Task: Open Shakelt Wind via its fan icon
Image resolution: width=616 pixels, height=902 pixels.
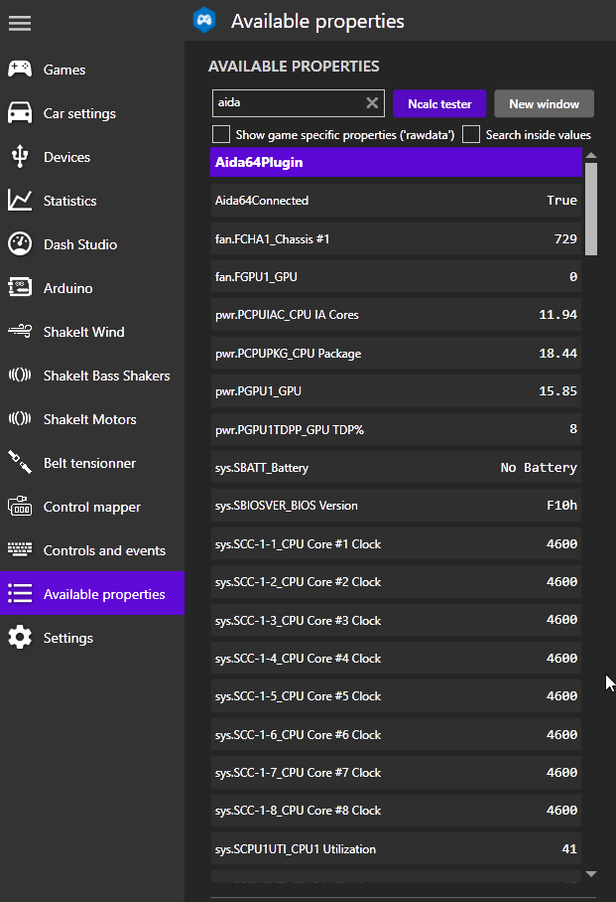Action: [21, 331]
